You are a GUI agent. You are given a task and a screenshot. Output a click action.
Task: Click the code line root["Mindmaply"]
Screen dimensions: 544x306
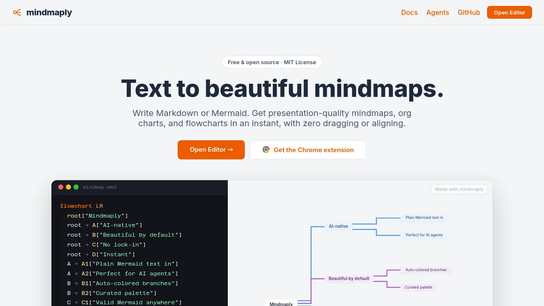(97, 215)
